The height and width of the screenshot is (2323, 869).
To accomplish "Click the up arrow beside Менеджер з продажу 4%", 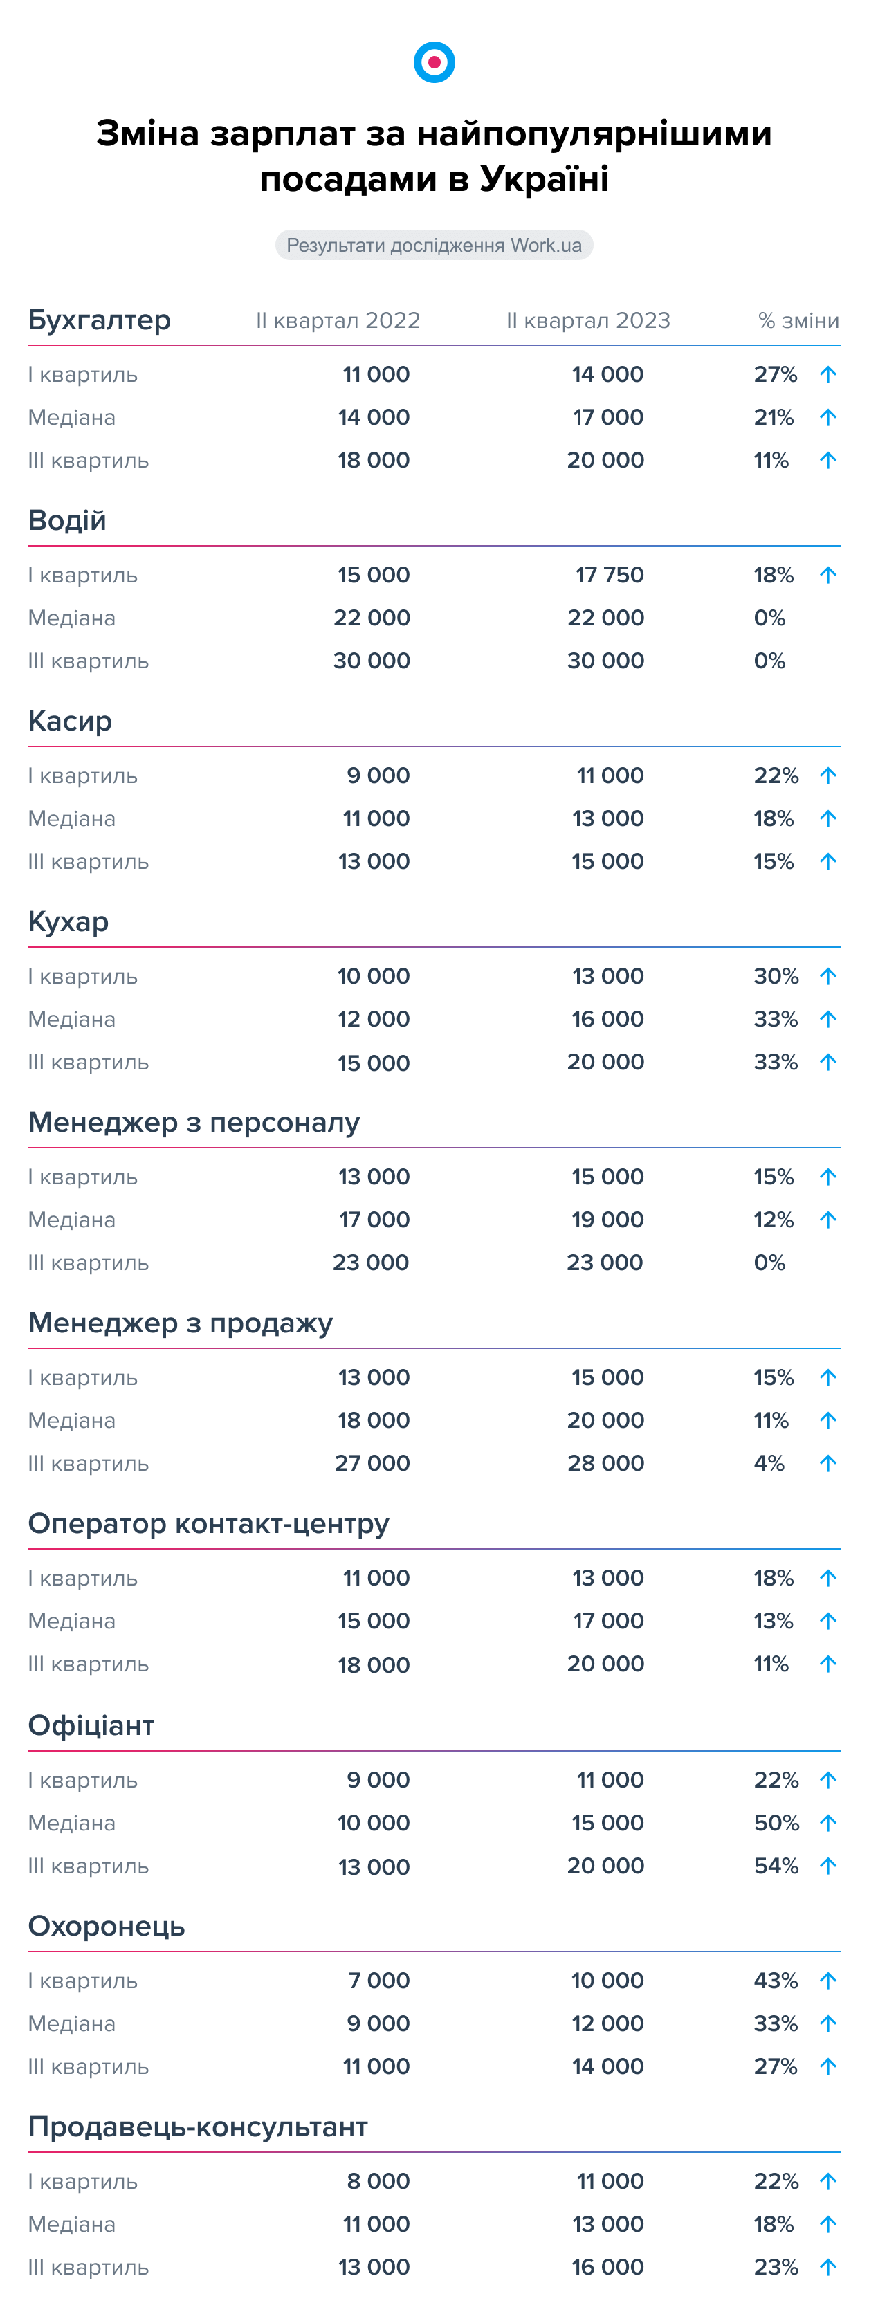I will pos(827,1464).
